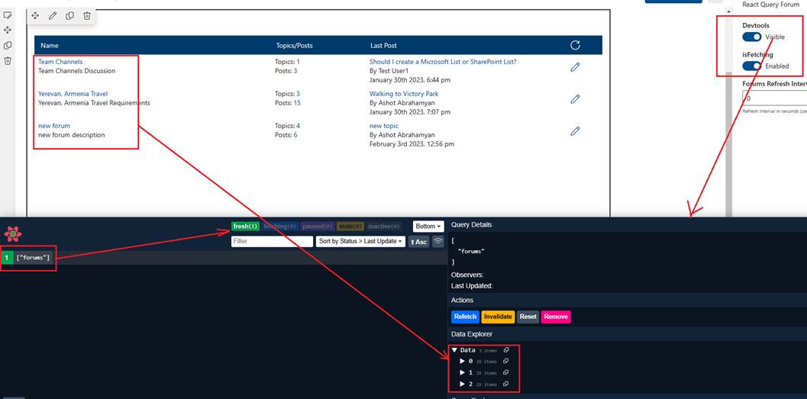
Task: Open the Bottom position dropdown
Action: [428, 227]
